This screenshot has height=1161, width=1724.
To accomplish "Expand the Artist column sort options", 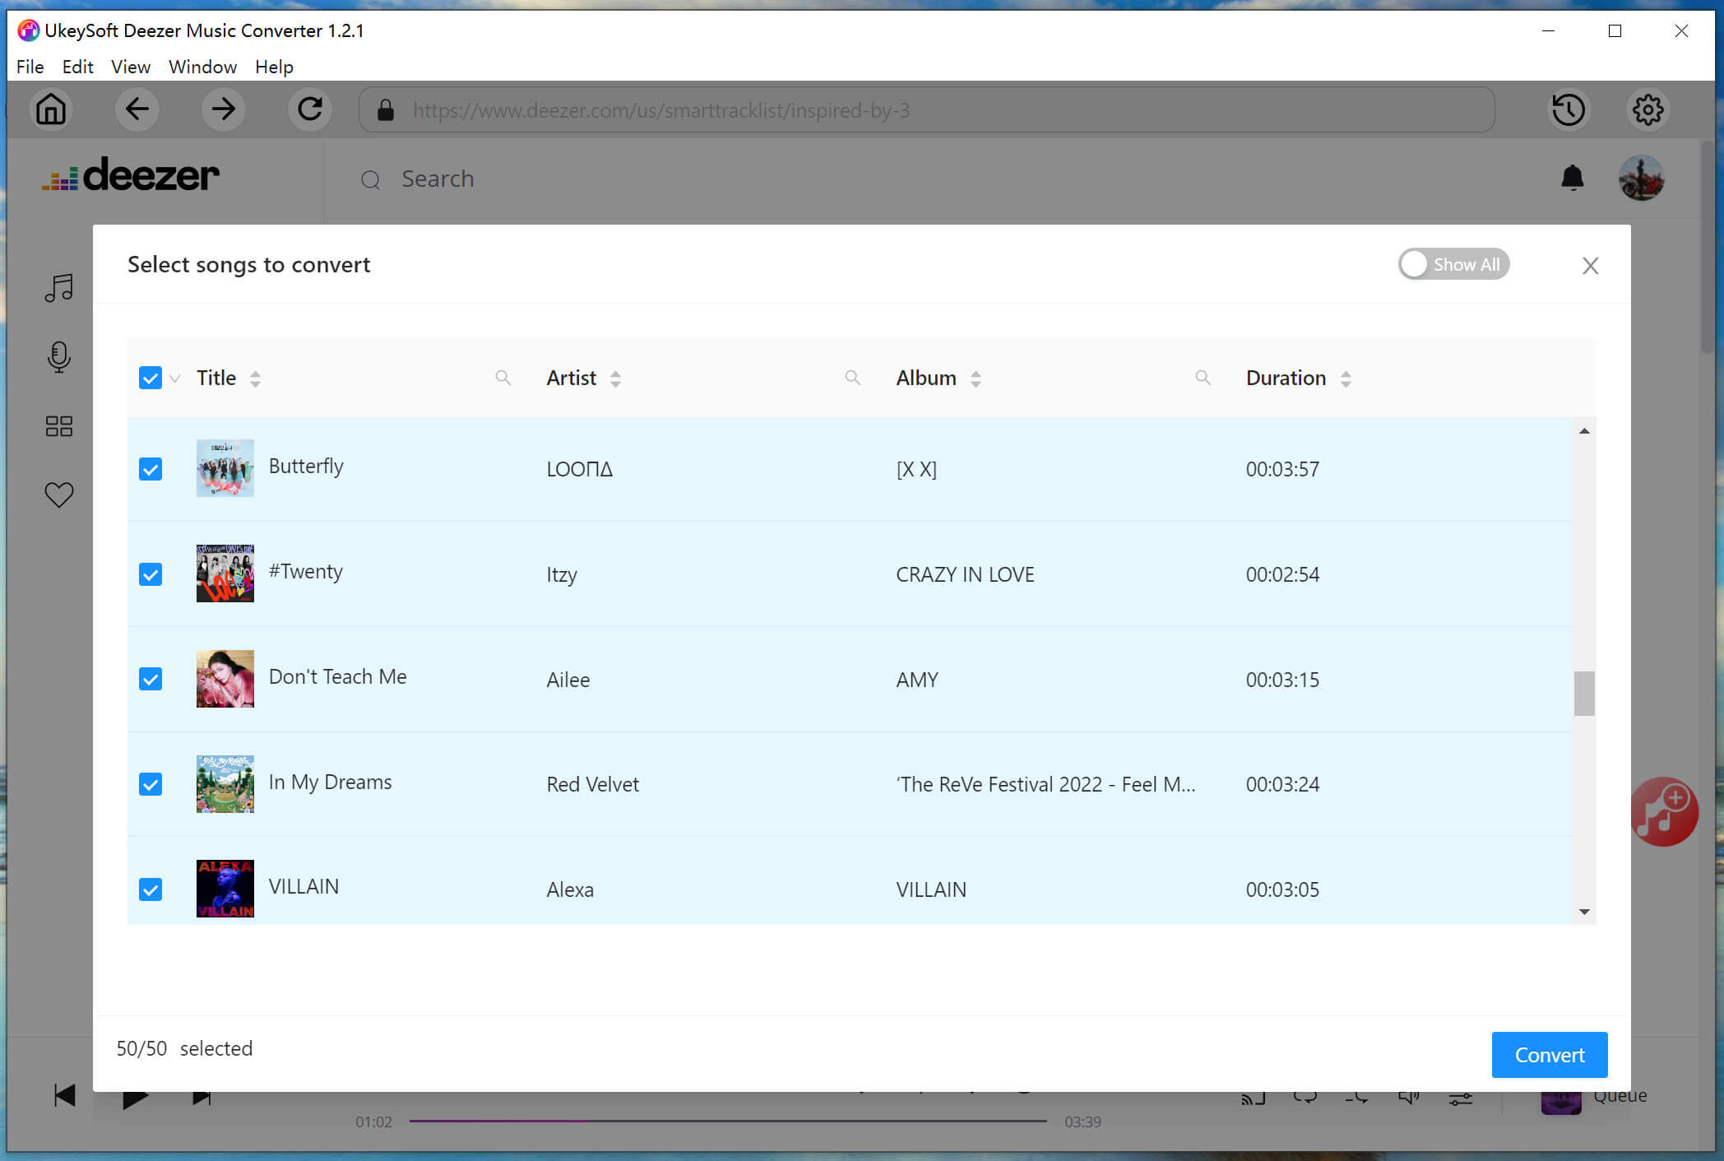I will (618, 377).
